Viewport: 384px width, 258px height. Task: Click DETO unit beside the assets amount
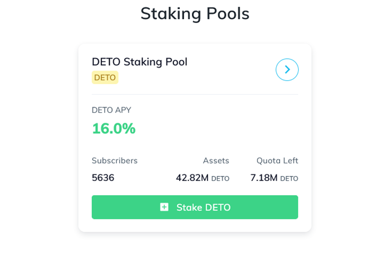[x=220, y=179]
